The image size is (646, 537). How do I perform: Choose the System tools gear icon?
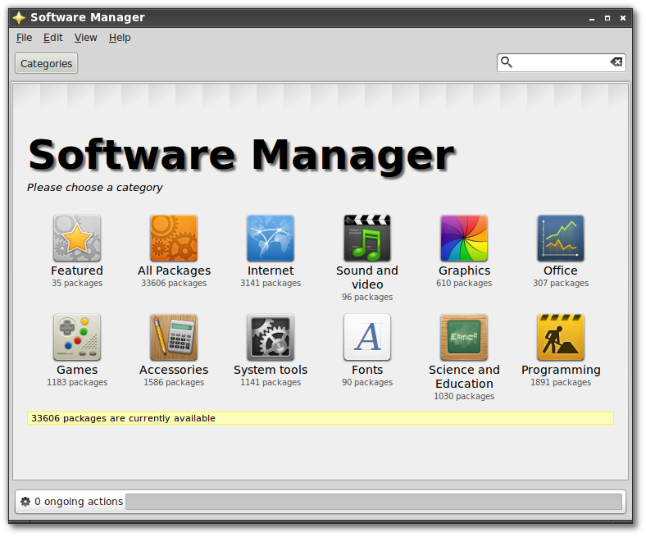coord(271,337)
